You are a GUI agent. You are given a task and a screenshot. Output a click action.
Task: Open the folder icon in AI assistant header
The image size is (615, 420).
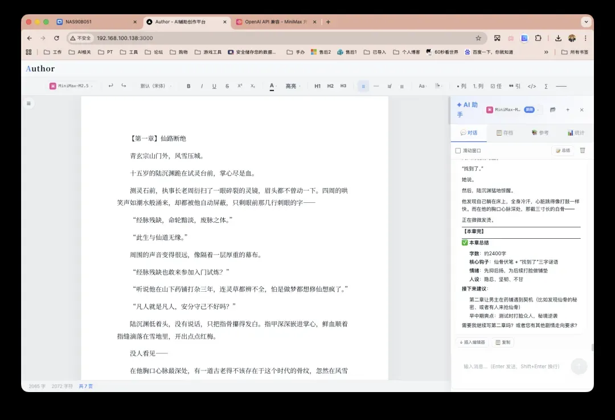click(552, 109)
